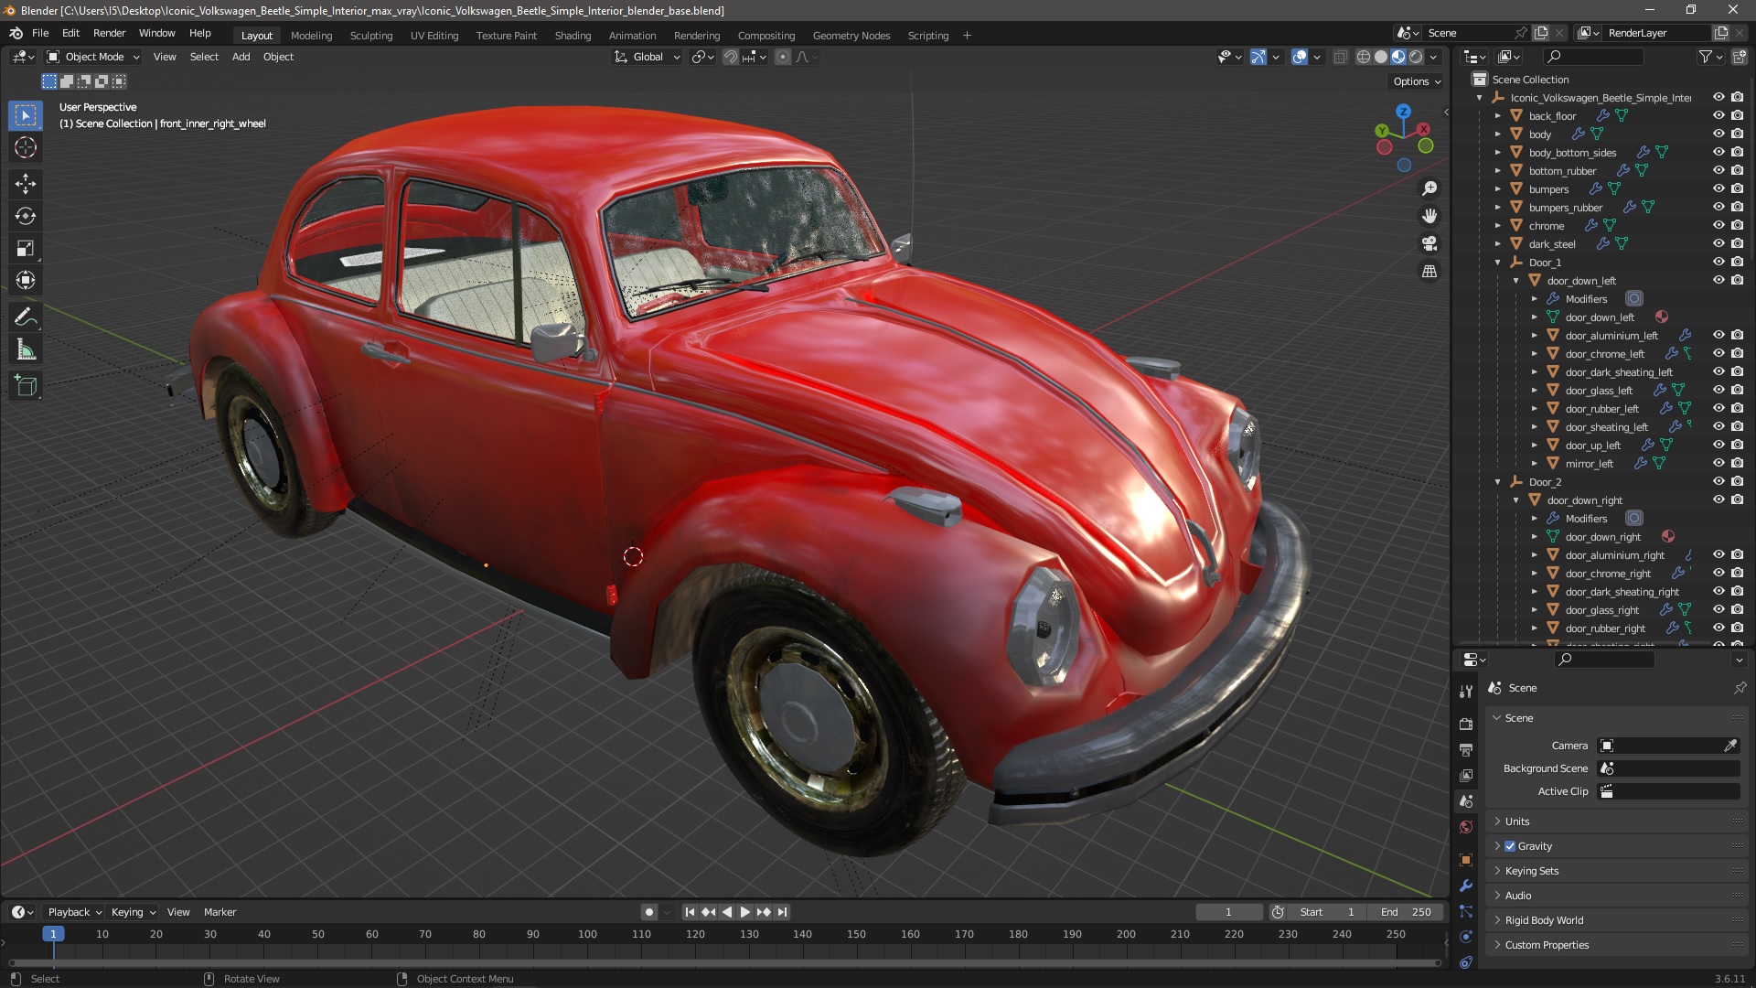Select the Measure ruler tool
This screenshot has width=1756, height=988.
[26, 349]
